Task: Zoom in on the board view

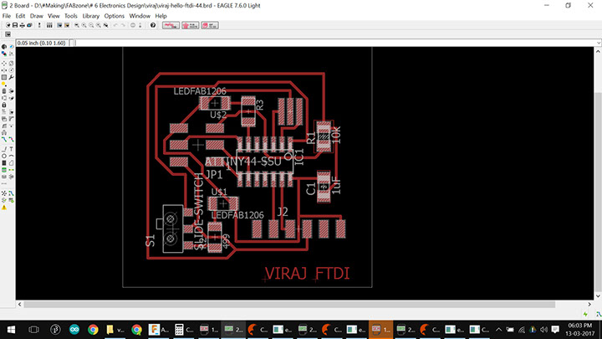Action: 84,25
